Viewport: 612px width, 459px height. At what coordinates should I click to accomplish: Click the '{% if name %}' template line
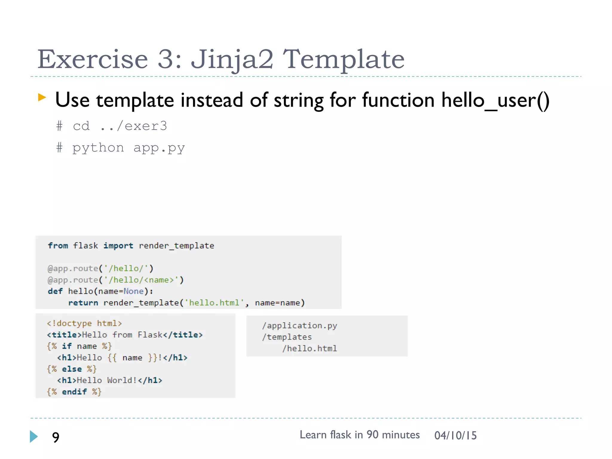pos(79,346)
